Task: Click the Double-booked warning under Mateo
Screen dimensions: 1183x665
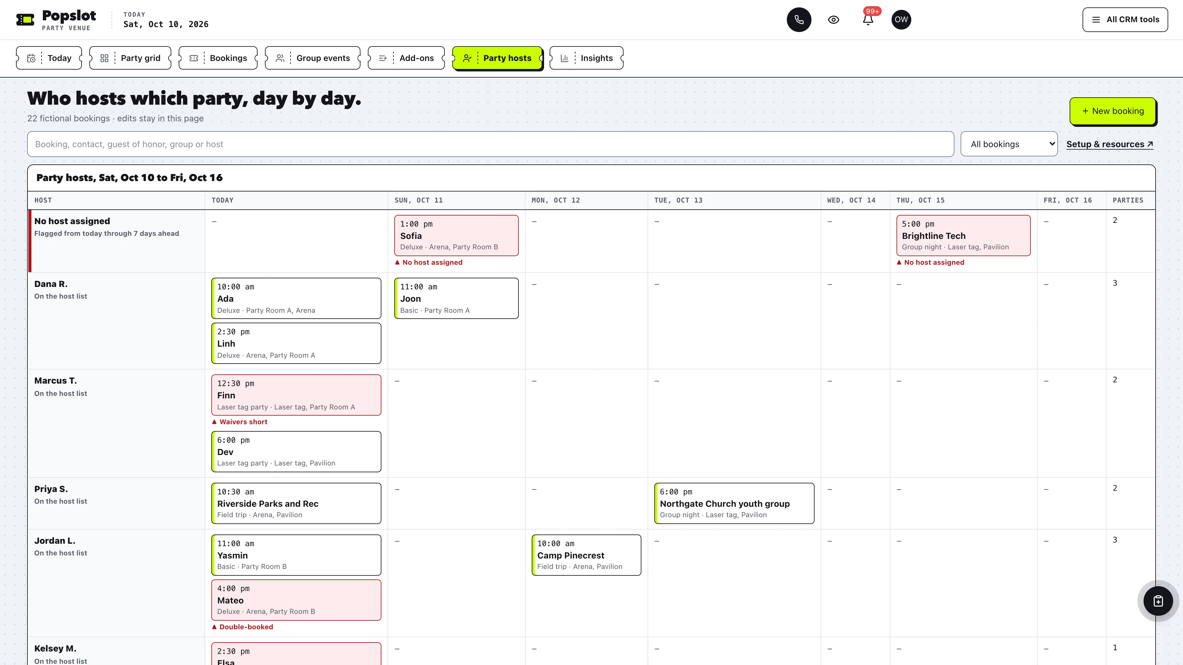Action: 242,627
